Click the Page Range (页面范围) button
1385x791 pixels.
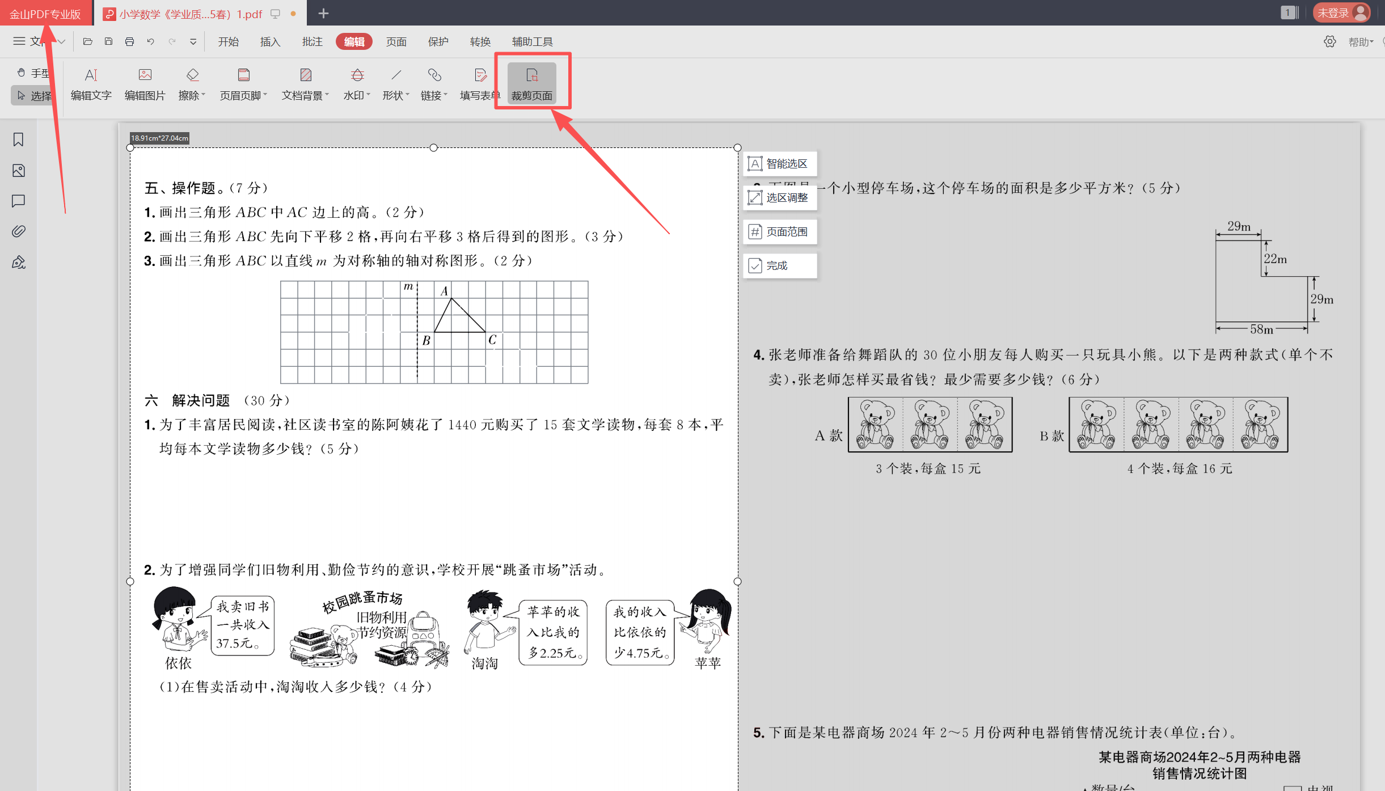pyautogui.click(x=780, y=231)
